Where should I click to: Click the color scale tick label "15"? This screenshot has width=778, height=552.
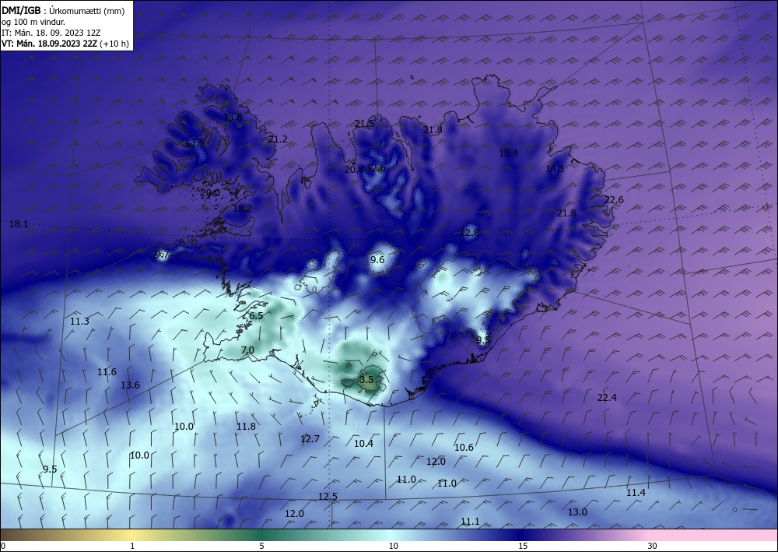(523, 546)
